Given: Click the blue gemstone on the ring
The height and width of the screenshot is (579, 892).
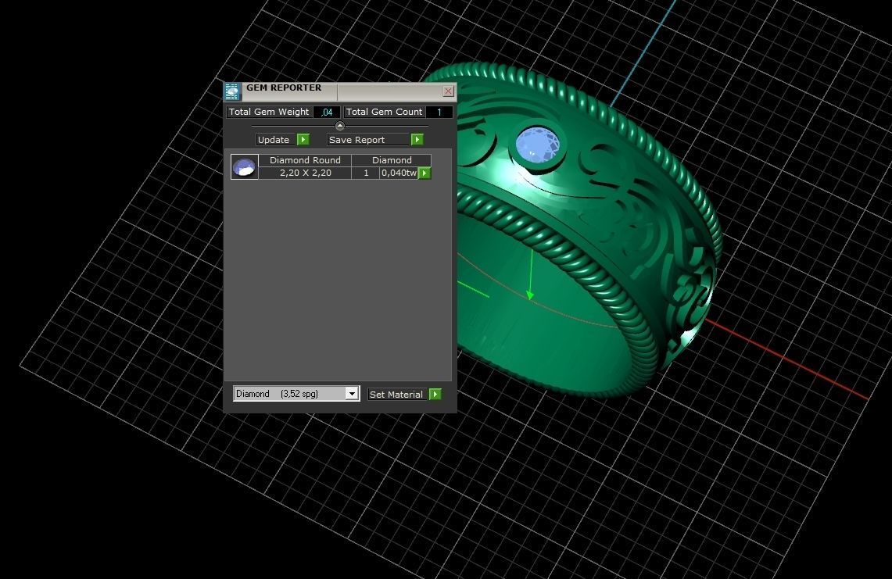Looking at the screenshot, I should (537, 145).
